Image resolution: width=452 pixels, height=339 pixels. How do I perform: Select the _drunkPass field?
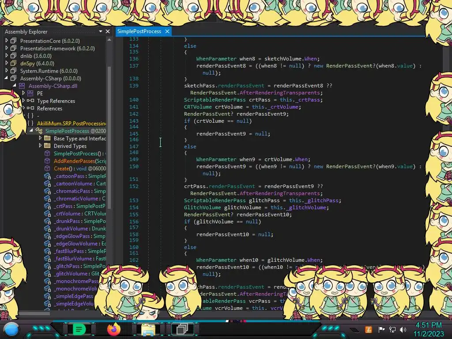point(80,221)
